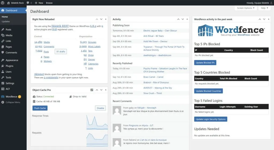Open the WordPress logo menu

coord(3,3)
